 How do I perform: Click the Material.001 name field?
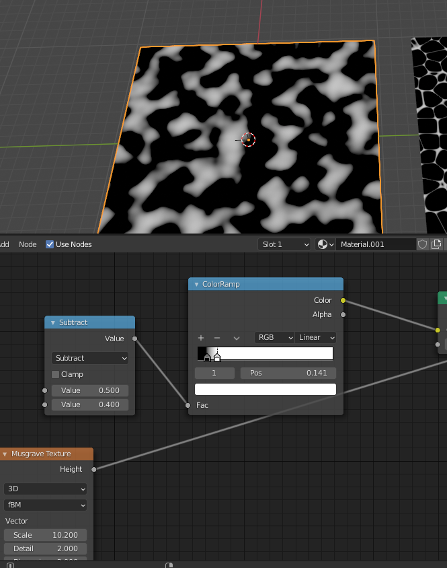pos(375,244)
